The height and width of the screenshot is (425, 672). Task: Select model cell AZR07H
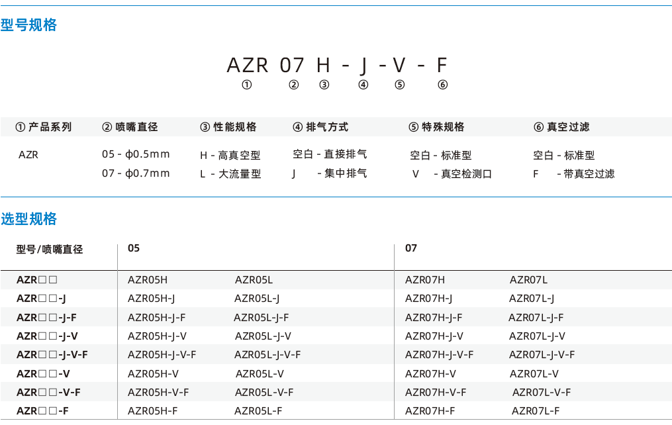click(424, 280)
